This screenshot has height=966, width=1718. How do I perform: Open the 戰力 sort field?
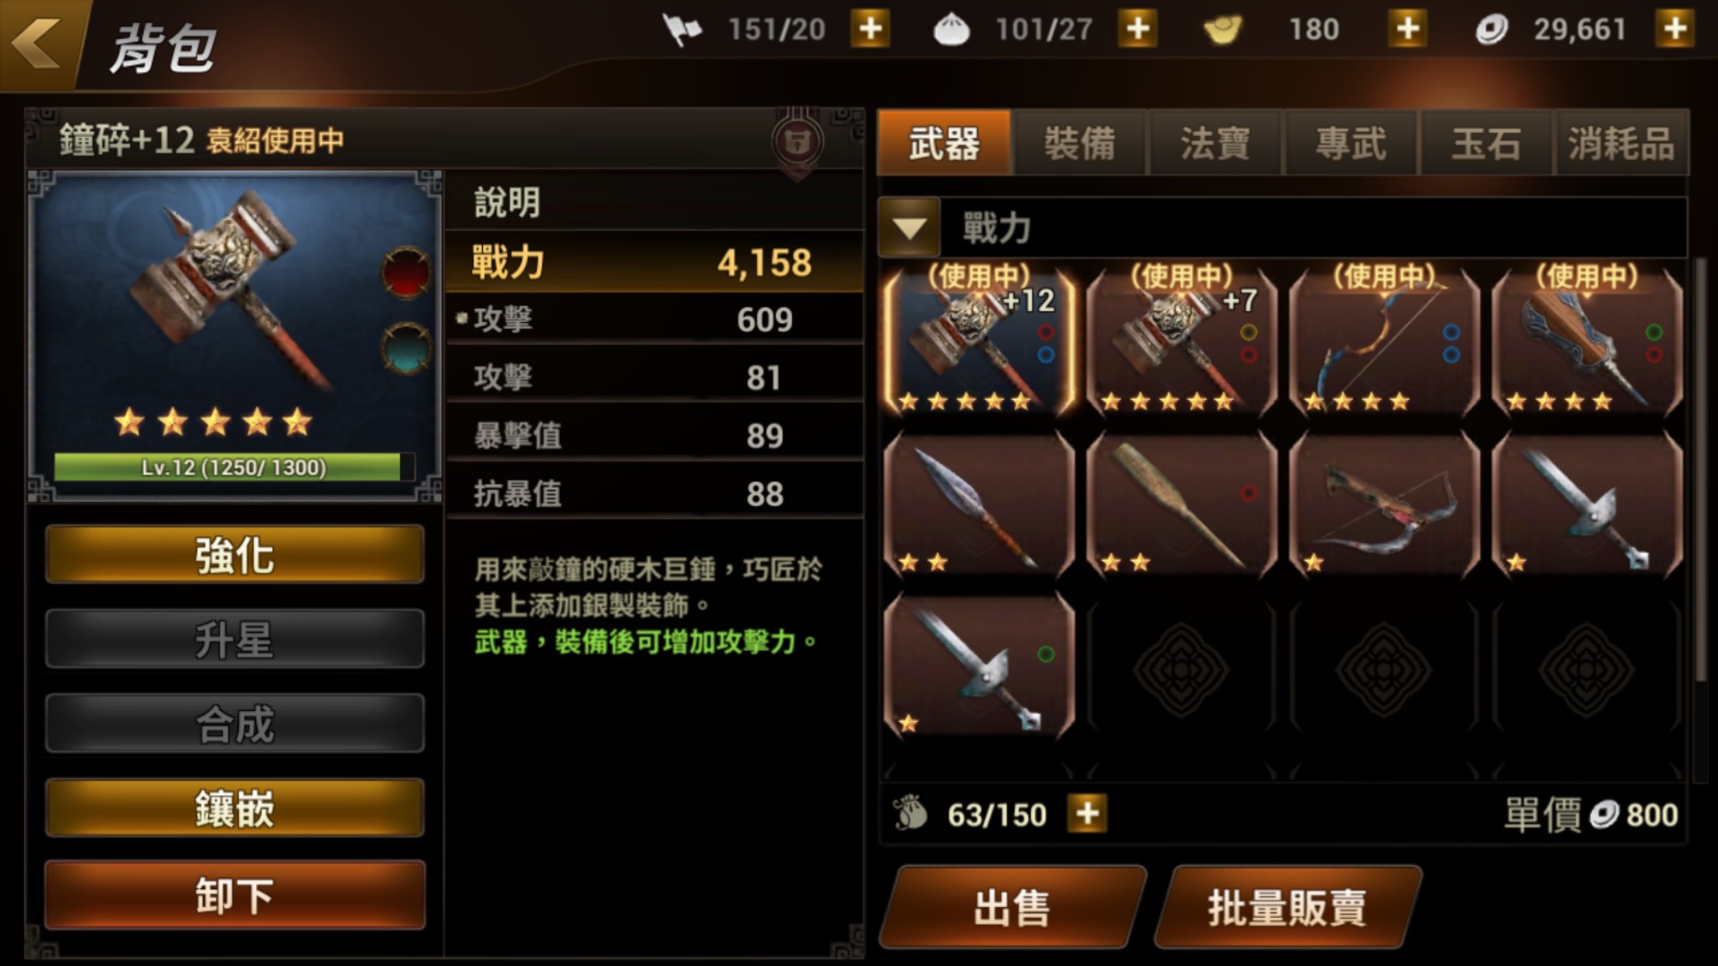tap(1282, 228)
